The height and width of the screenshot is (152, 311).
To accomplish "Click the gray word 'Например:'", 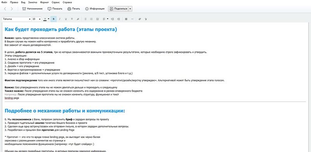I will 11,94.
